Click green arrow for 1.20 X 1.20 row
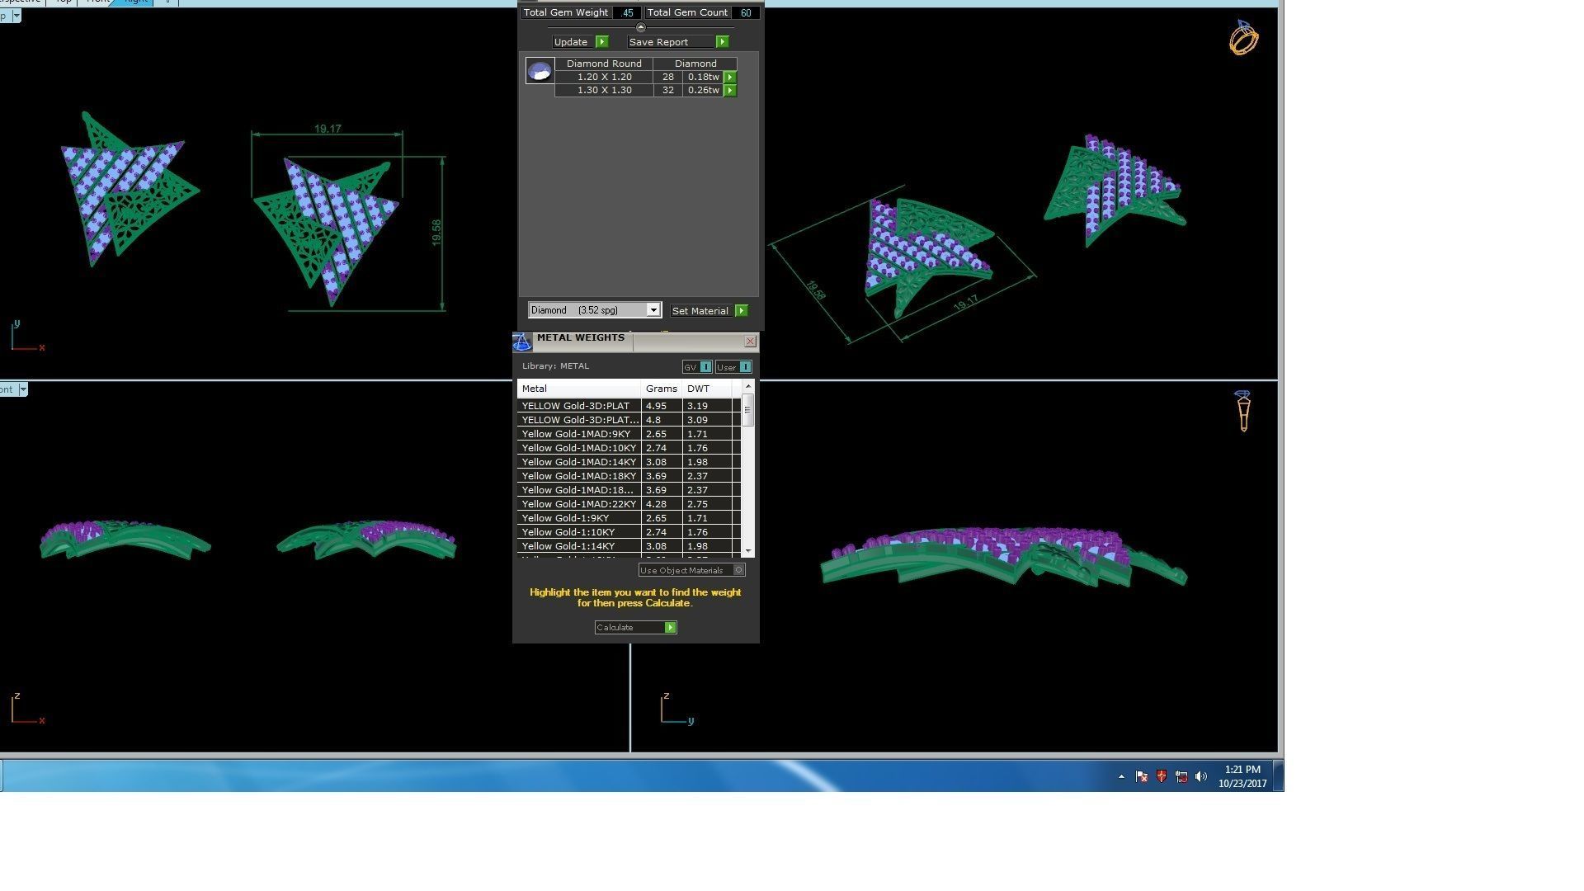Image resolution: width=1584 pixels, height=891 pixels. (x=730, y=77)
